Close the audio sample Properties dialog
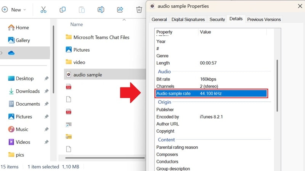The height and width of the screenshot is (171, 305). tap(300, 6)
